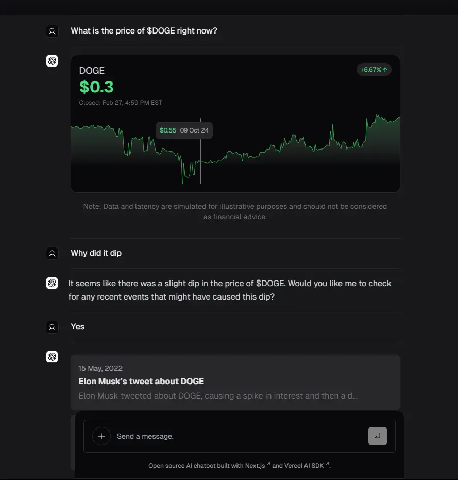Click user avatar next to 'Yes' message
Image resolution: width=458 pixels, height=480 pixels.
[x=52, y=327]
